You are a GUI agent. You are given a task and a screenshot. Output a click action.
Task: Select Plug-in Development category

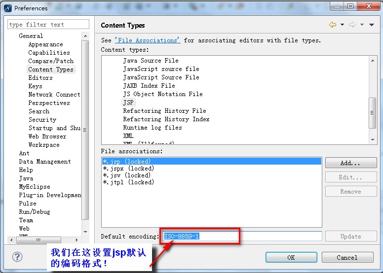[50, 195]
